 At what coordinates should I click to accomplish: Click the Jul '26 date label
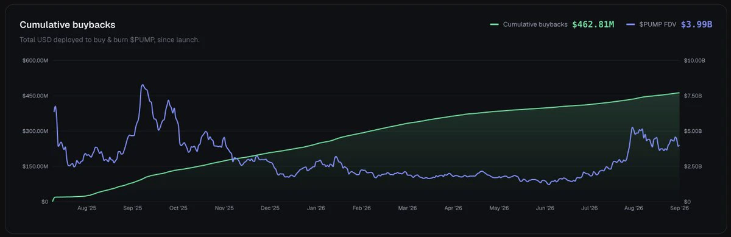click(x=589, y=208)
